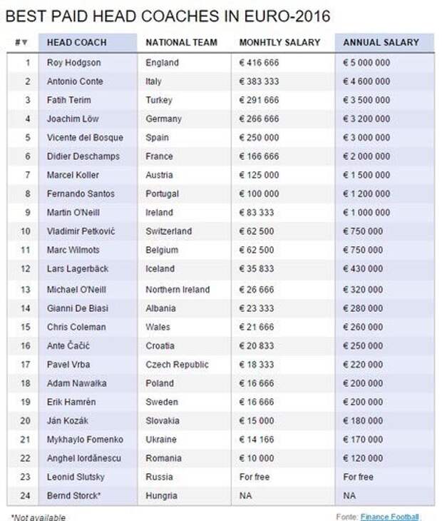Sort table by NATIONAL TEAM column header
Viewport: 442px width, 521px height.
pyautogui.click(x=182, y=43)
